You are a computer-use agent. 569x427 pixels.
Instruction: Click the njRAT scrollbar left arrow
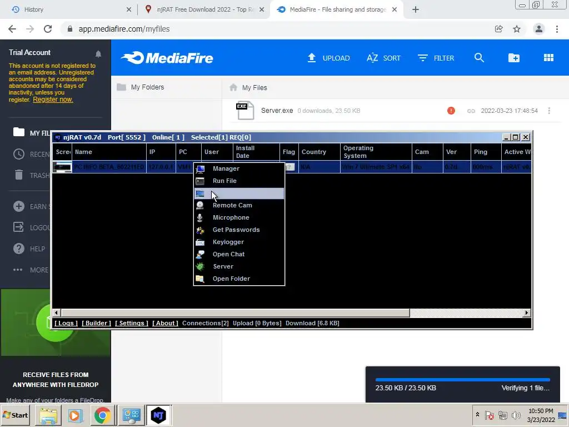[56, 312]
